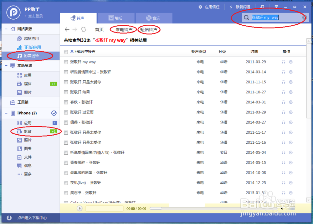Select 影音图铃 in the sidebar
The image size is (313, 224).
pyautogui.click(x=31, y=56)
